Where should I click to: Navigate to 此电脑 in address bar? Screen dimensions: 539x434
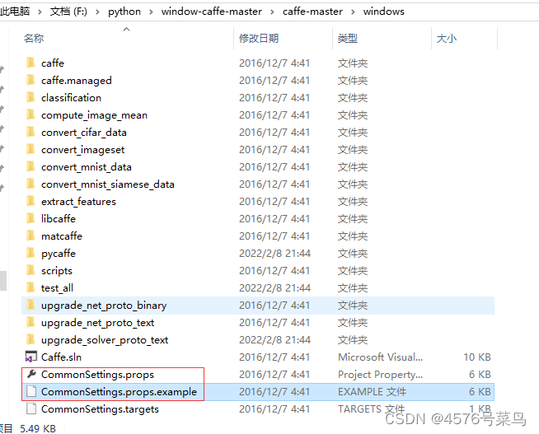coord(15,12)
